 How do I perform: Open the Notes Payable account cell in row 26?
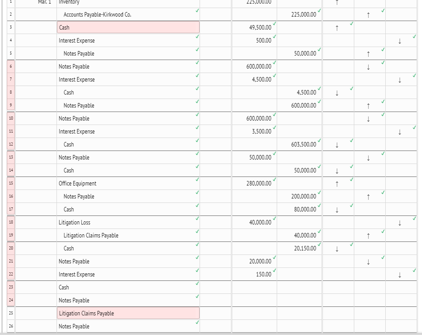(128, 326)
